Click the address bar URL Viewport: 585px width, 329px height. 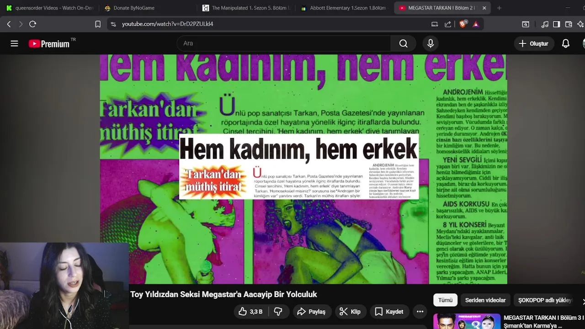tap(167, 24)
